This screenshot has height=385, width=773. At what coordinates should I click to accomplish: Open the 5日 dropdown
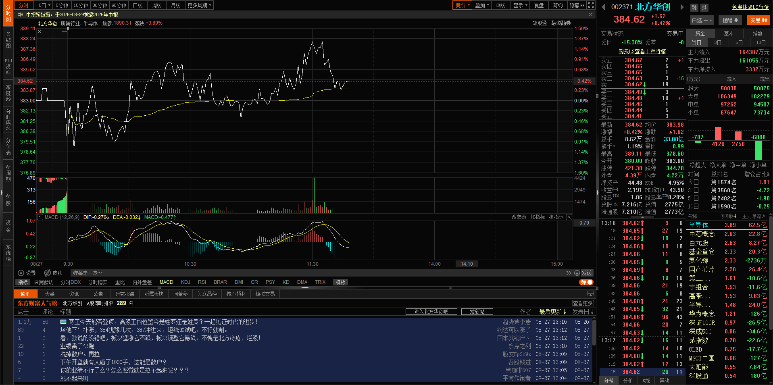coord(44,5)
